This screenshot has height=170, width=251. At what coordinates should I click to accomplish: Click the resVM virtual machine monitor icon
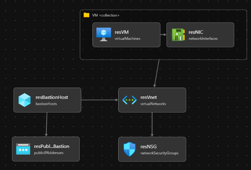click(x=103, y=35)
